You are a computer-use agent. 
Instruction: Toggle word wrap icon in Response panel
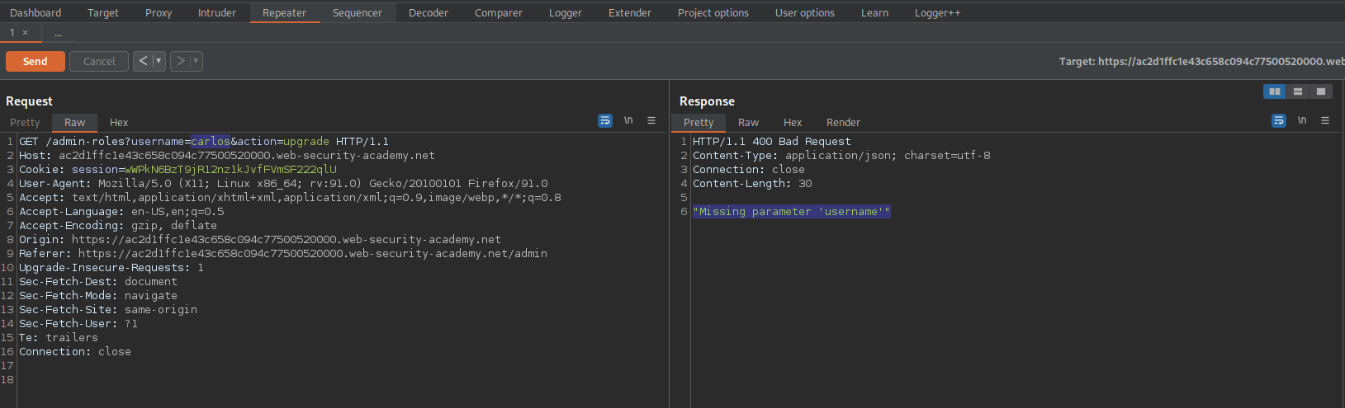(x=1279, y=120)
